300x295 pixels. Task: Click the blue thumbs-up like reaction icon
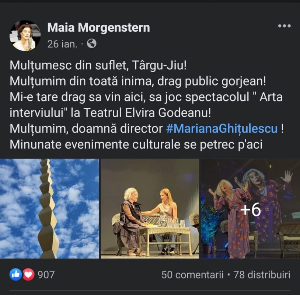(x=15, y=274)
